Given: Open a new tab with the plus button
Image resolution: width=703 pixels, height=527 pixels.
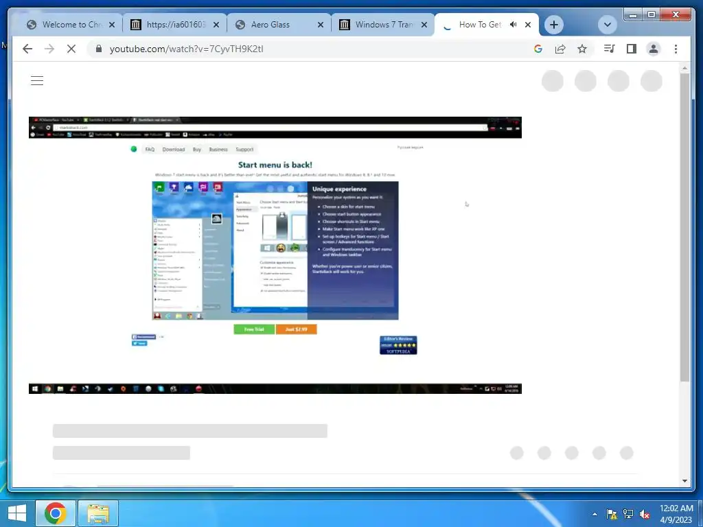Looking at the screenshot, I should pos(554,25).
